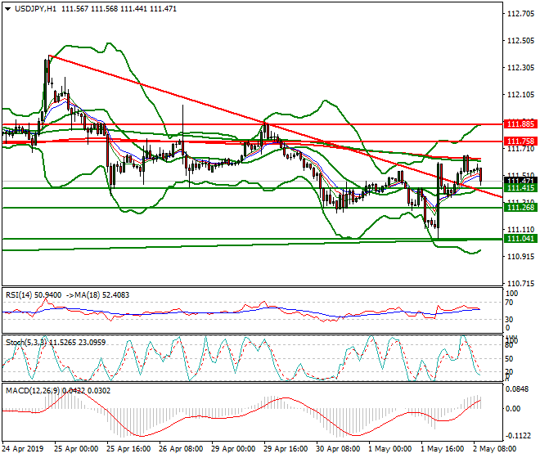
Task: Select the RSI 70 level label
Action: (509, 303)
